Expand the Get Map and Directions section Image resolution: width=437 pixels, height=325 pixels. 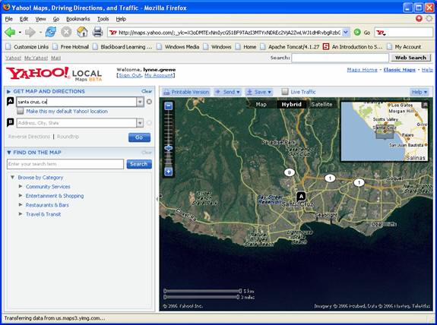[x=8, y=91]
